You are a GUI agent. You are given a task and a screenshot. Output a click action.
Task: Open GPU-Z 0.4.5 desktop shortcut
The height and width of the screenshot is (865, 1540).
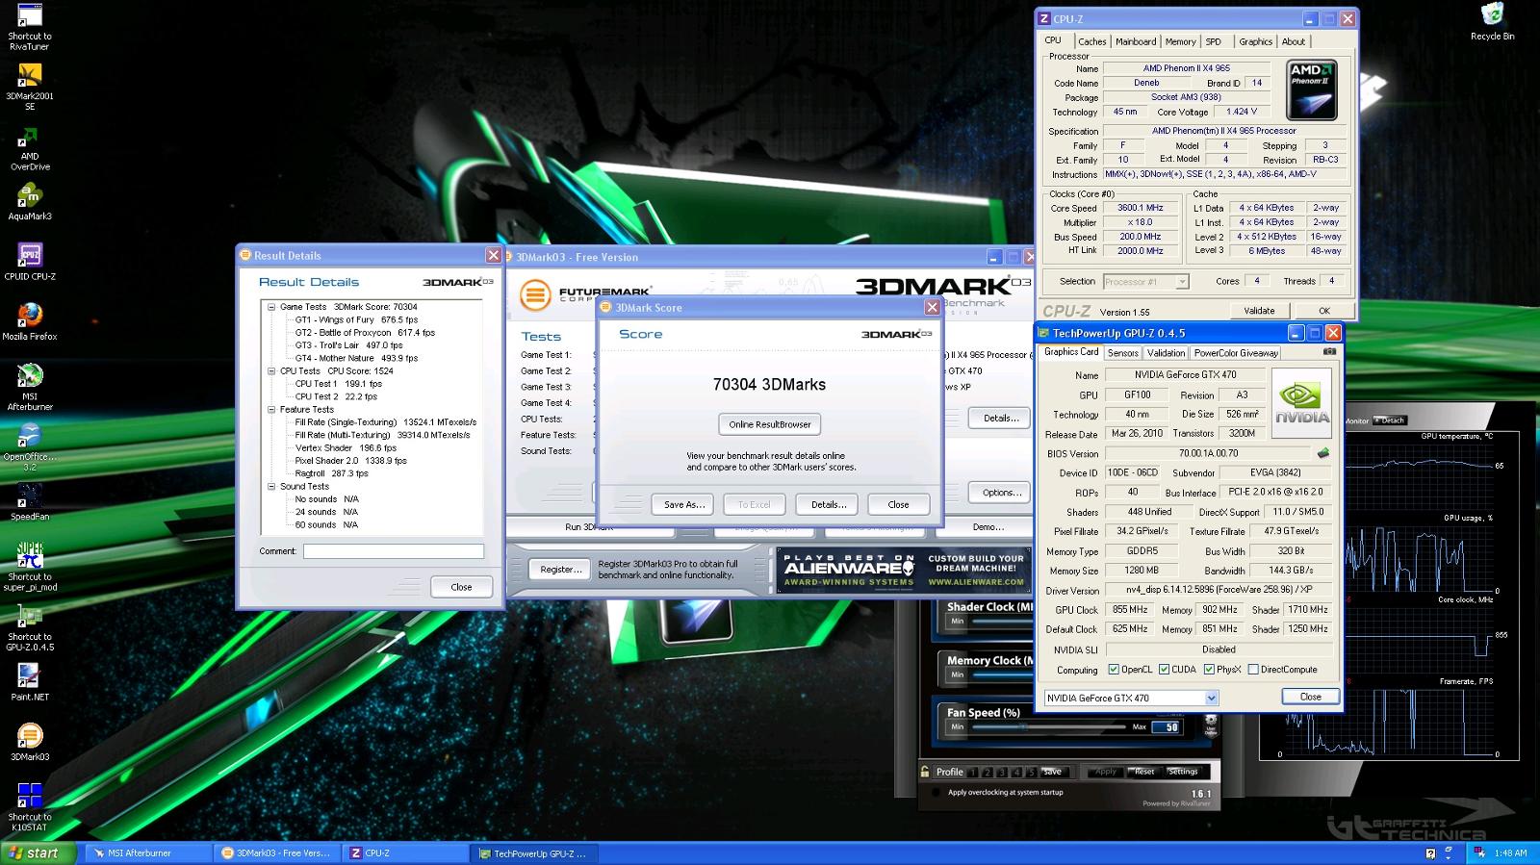[x=30, y=627]
